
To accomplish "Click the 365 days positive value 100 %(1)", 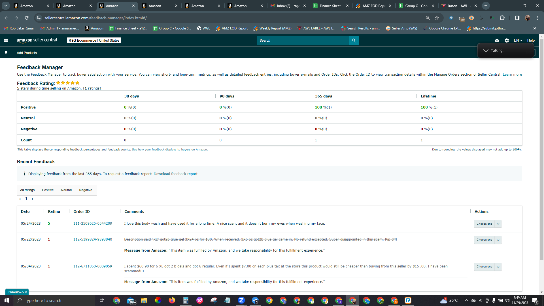I will point(323,107).
